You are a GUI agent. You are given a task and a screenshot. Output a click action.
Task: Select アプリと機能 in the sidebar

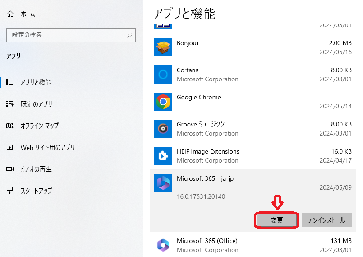pos(36,82)
